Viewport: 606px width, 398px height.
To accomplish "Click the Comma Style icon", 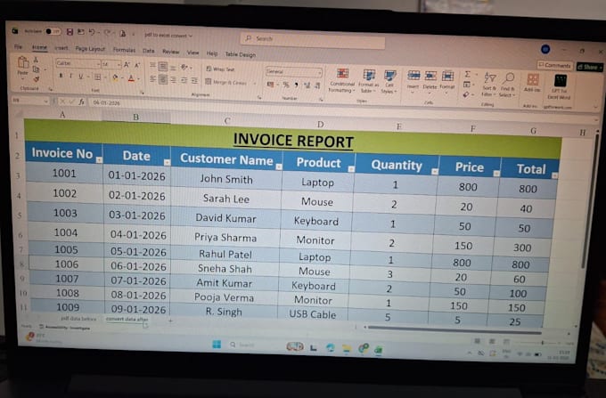I will click(297, 85).
